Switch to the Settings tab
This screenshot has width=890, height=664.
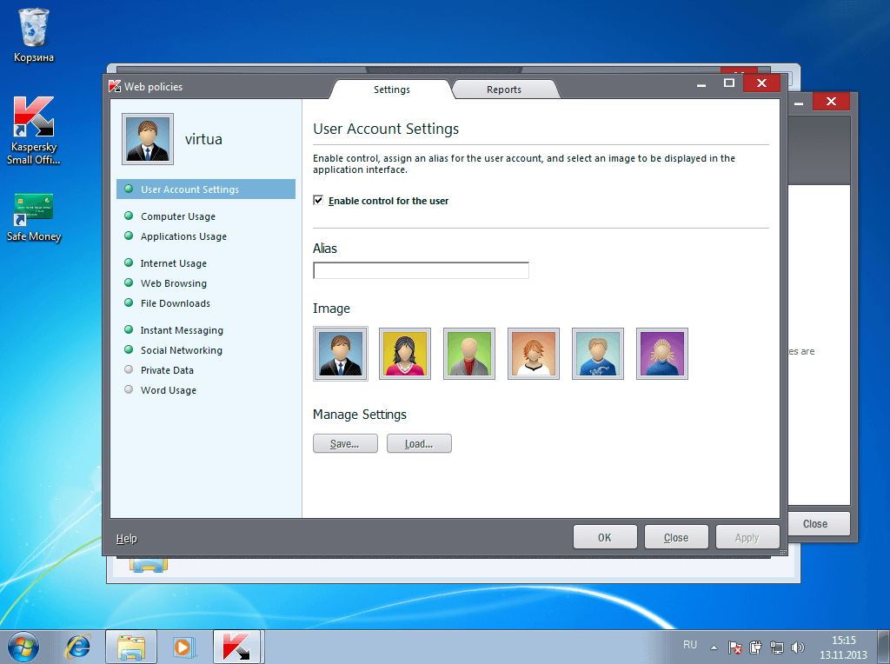tap(392, 90)
